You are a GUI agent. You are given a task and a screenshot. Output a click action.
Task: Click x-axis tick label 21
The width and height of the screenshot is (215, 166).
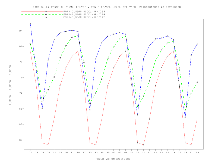pyautogui.click(x=72, y=152)
